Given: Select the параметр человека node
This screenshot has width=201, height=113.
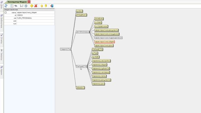Looking at the screenshot, I should (x=101, y=72).
